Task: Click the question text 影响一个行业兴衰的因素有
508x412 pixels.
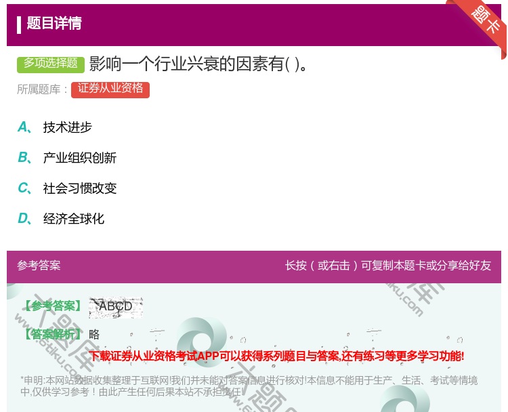Action: click(x=198, y=64)
